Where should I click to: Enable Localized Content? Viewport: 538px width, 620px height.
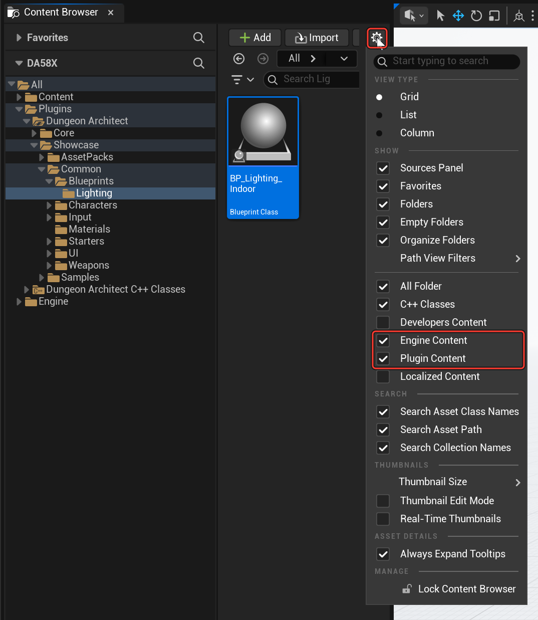coord(383,376)
